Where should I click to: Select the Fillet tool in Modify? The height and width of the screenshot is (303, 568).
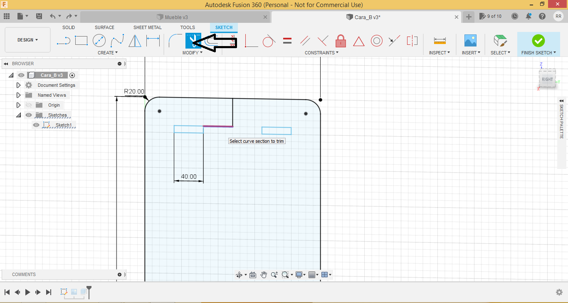pos(175,41)
